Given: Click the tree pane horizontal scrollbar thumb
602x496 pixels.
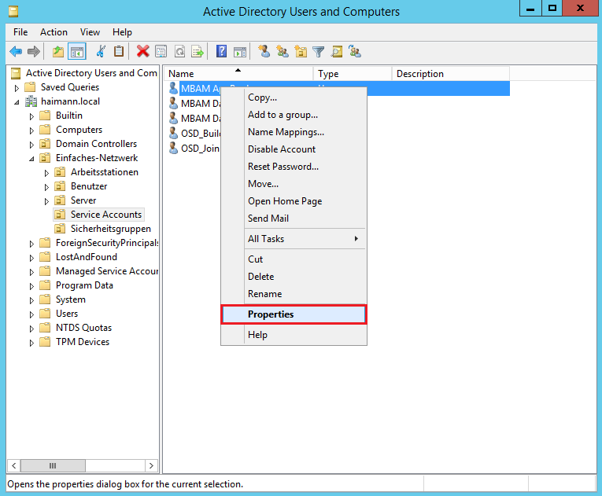Looking at the screenshot, I should tap(53, 465).
